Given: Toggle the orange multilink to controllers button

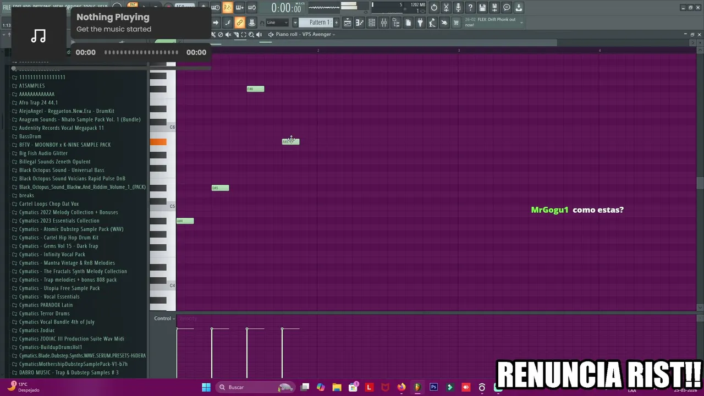Looking at the screenshot, I should click(x=239, y=23).
